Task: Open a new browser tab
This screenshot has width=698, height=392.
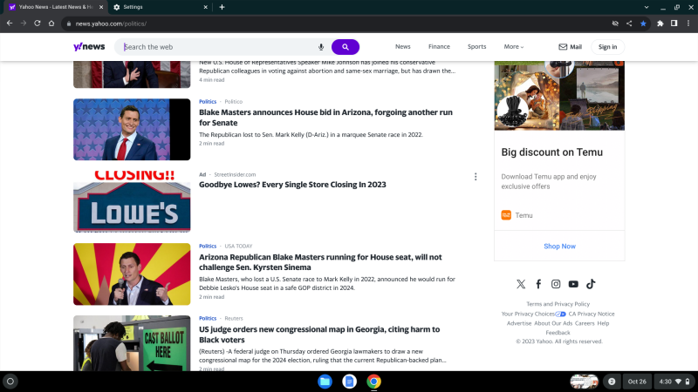Action: pyautogui.click(x=222, y=7)
